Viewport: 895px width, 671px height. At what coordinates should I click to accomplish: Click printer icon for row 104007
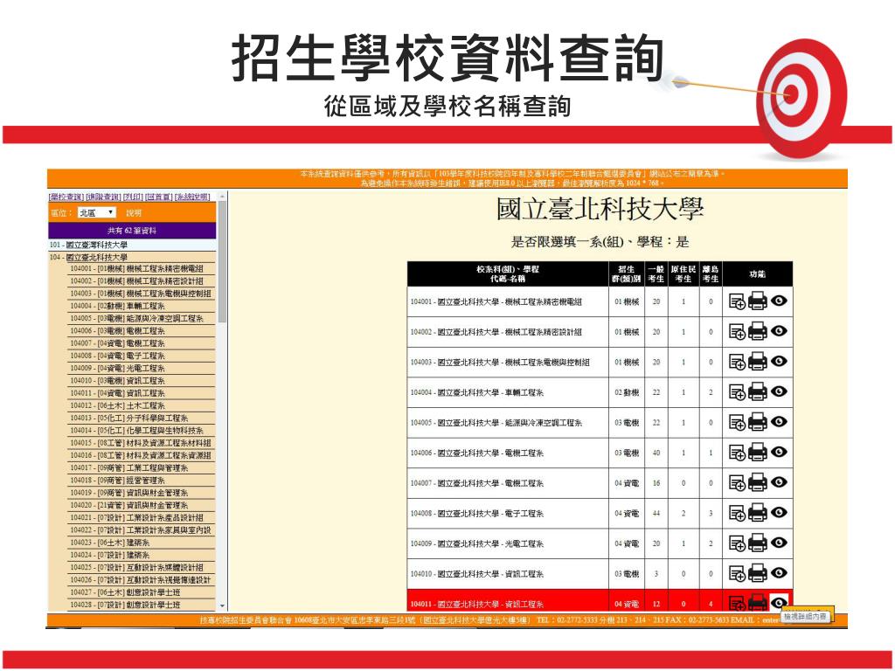[758, 482]
